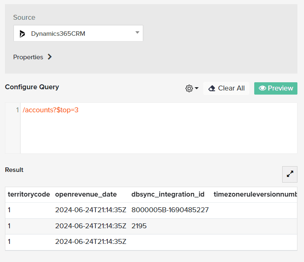This screenshot has height=262, width=304.
Task: Select the 8000005B-1690485227 cell
Action: click(x=170, y=210)
